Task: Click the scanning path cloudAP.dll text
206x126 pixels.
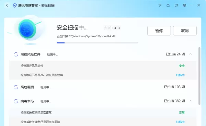Action: pyautogui.click(x=86, y=36)
